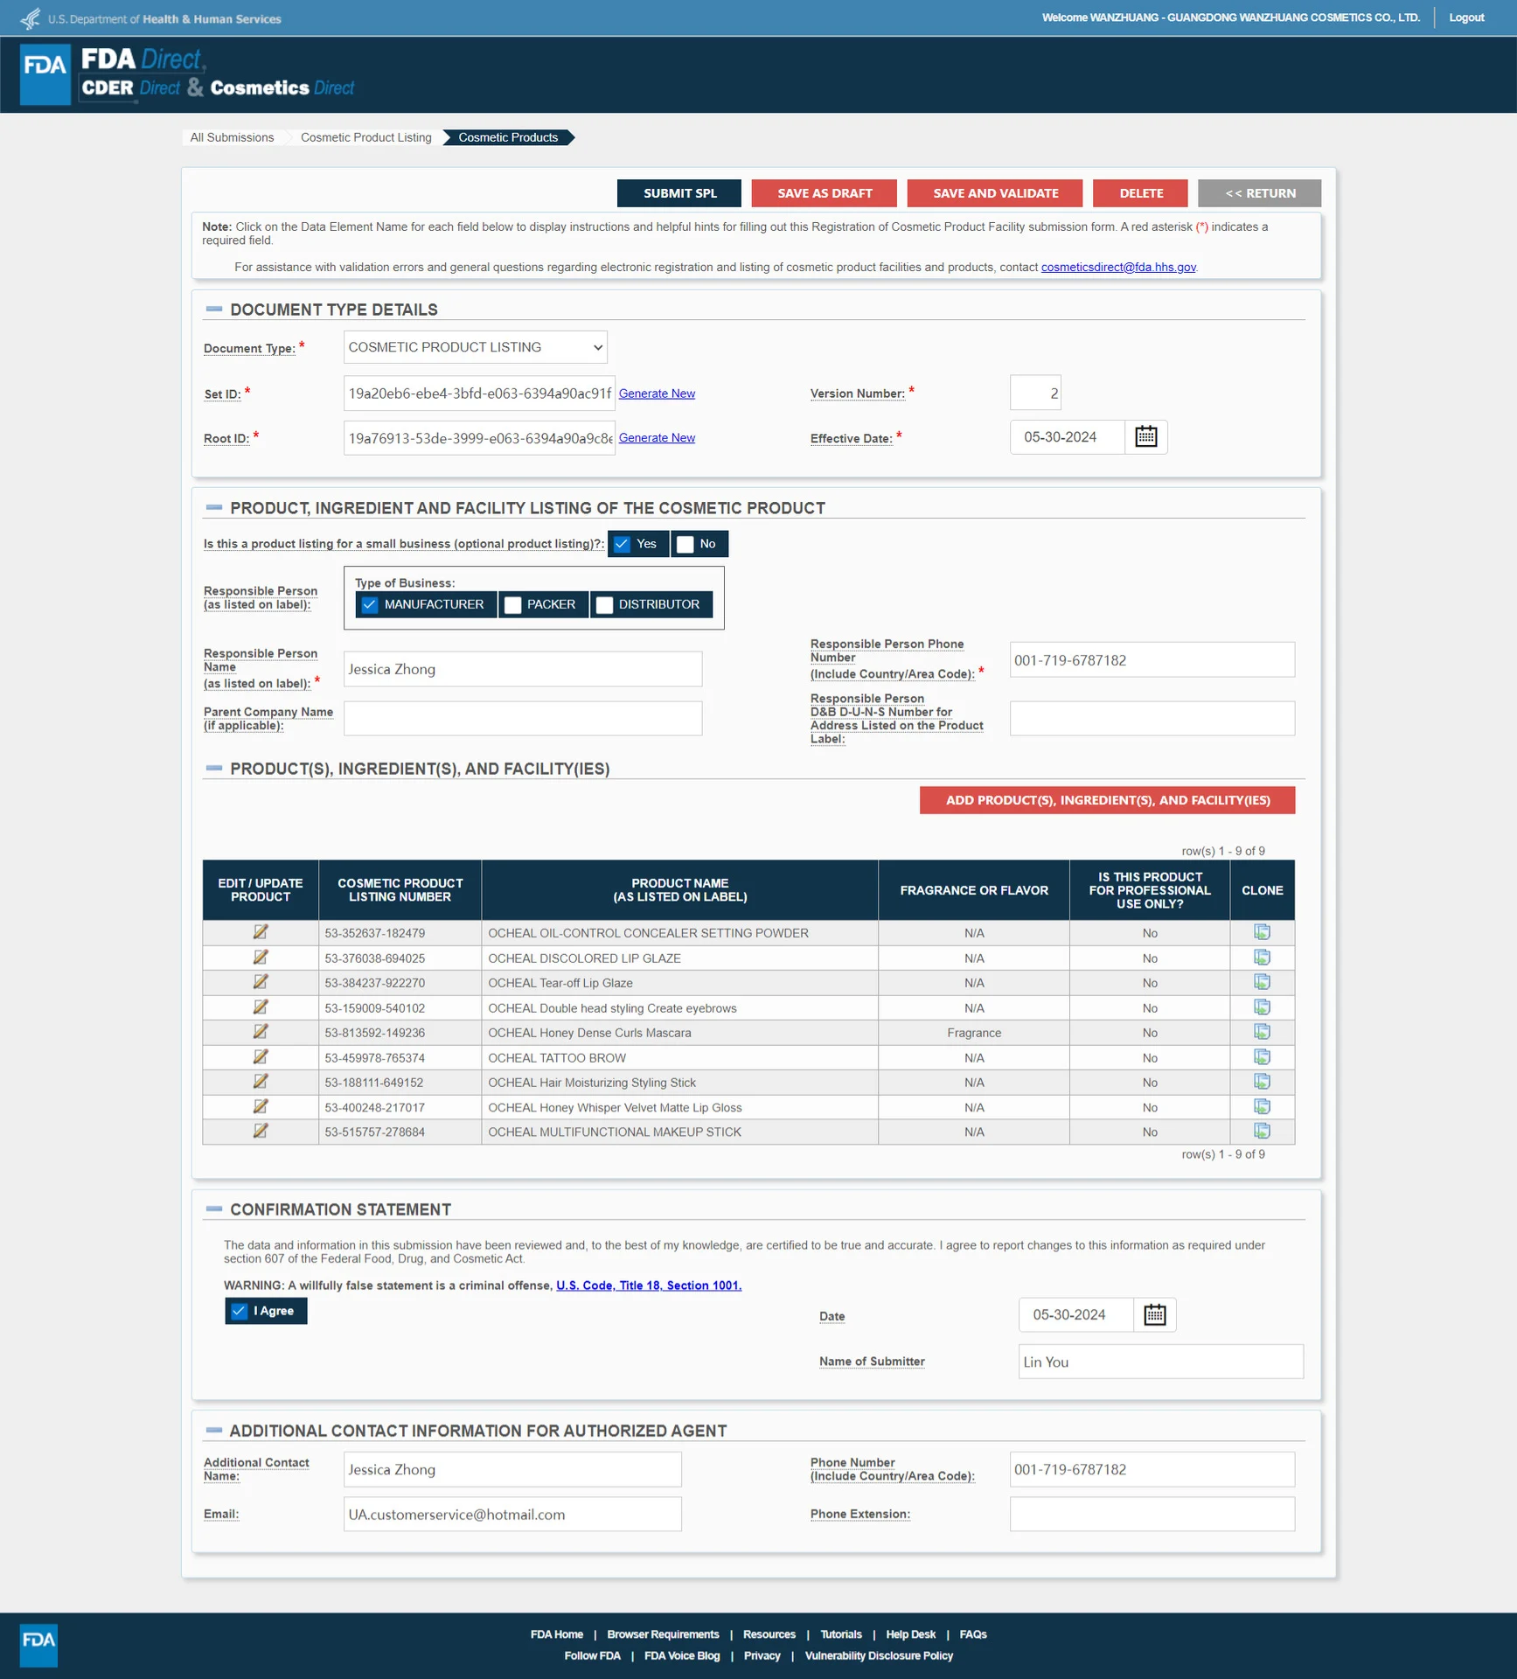Edit the OCHEAL Tear-off Lip Glaze product
The image size is (1517, 1679).
pyautogui.click(x=261, y=982)
